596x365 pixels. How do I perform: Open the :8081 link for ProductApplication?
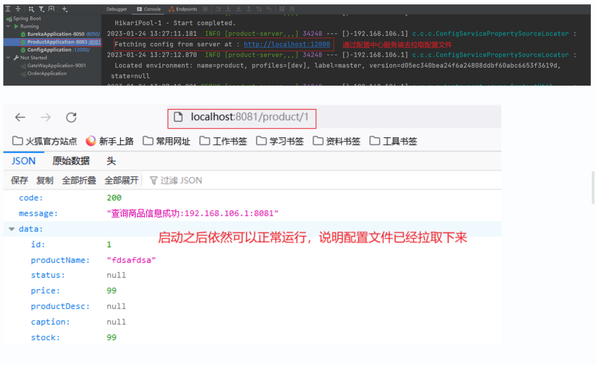pos(94,42)
